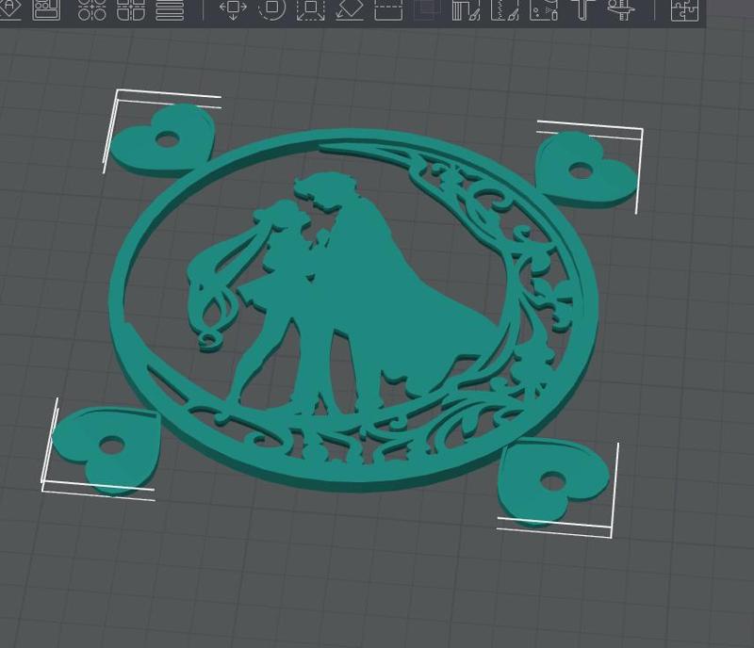
Task: Click the Auto Orient icon
Action: (x=8, y=8)
